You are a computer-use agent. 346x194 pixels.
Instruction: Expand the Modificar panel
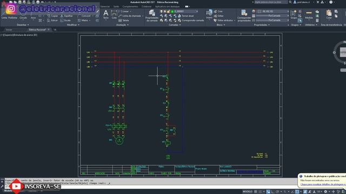[73, 25]
